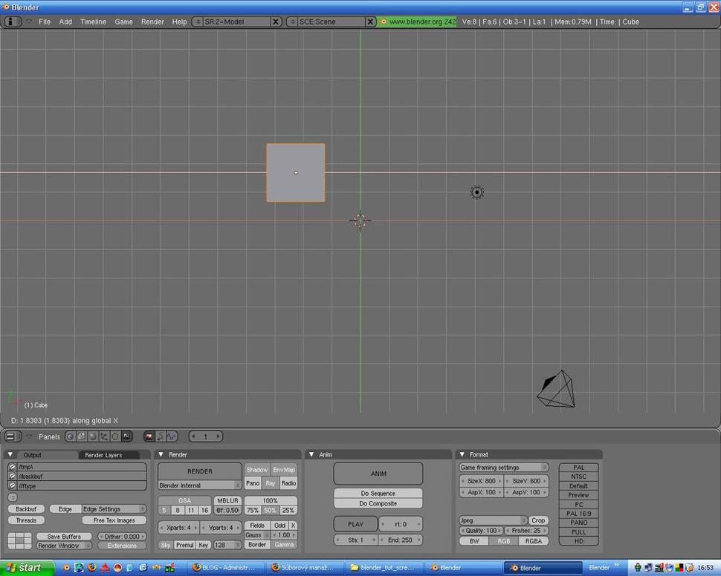Open the SCE:Scene selector dropdown
The height and width of the screenshot is (576, 721).
(292, 22)
